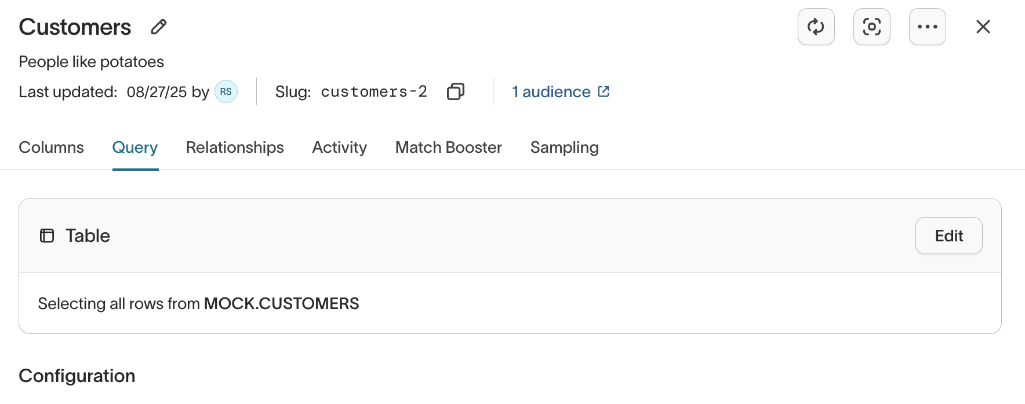
Task: Switch to the Sampling tab
Action: coord(564,148)
